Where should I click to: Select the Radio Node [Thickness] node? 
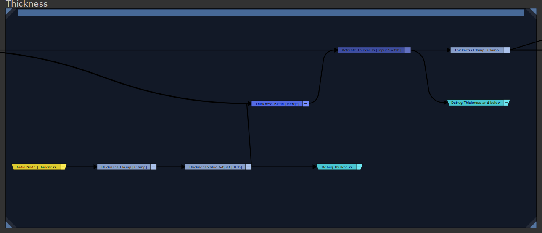36,167
